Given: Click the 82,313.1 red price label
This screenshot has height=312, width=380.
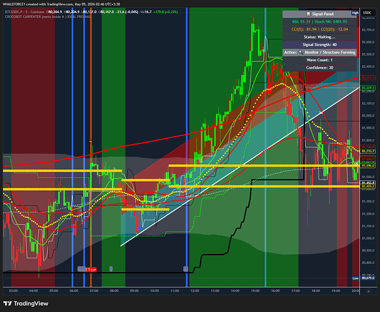Looking at the screenshot, I should point(368,78).
